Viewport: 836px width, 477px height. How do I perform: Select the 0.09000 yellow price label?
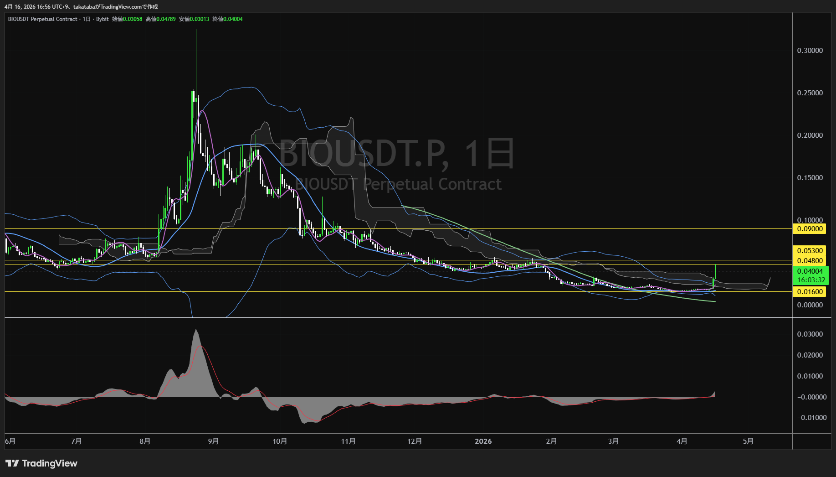[810, 229]
